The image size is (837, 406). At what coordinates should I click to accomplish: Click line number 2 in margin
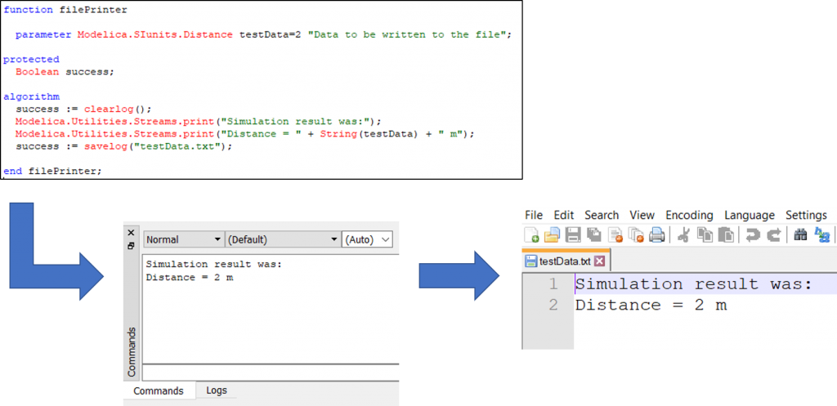553,306
